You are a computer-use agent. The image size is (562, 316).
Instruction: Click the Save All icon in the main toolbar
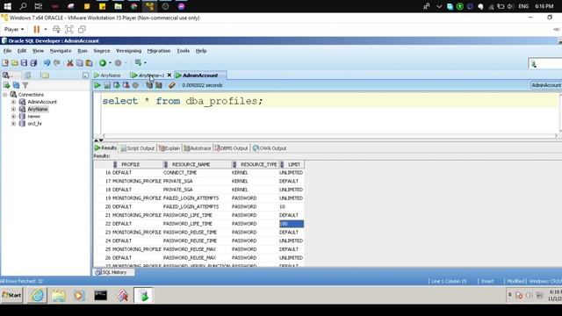(x=33, y=63)
